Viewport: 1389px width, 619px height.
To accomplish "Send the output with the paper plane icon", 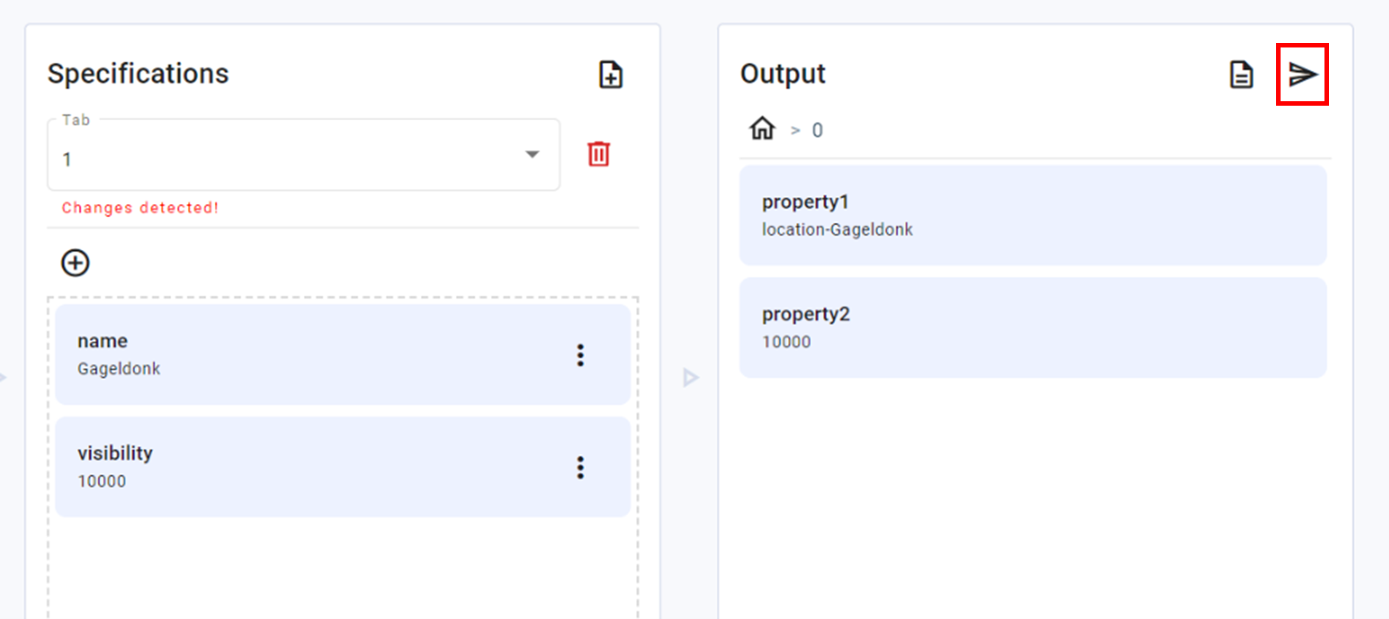I will pyautogui.click(x=1302, y=74).
